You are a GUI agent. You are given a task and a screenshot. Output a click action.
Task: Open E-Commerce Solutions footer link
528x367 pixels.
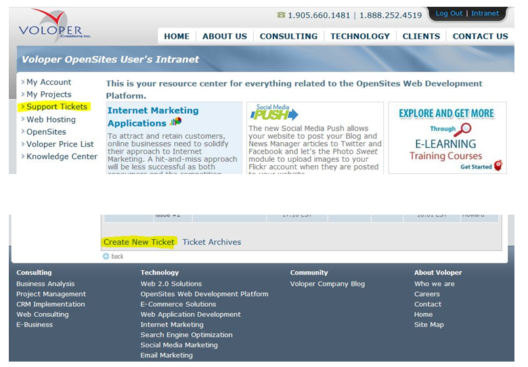(x=178, y=304)
